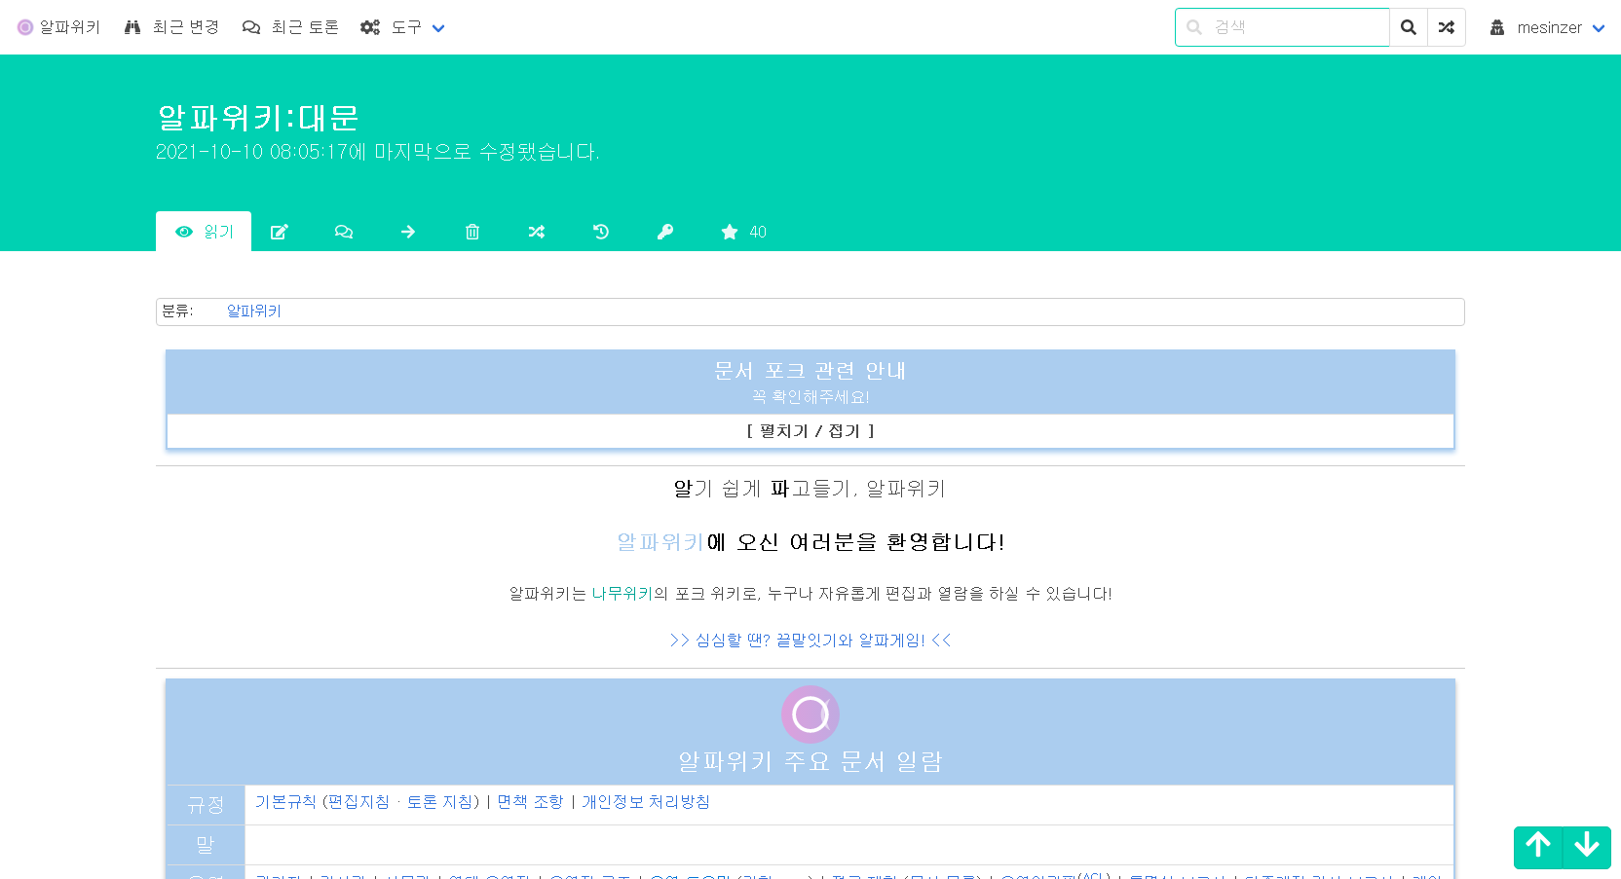This screenshot has height=879, width=1621.
Task: Click the search magnifier button
Action: click(x=1409, y=27)
